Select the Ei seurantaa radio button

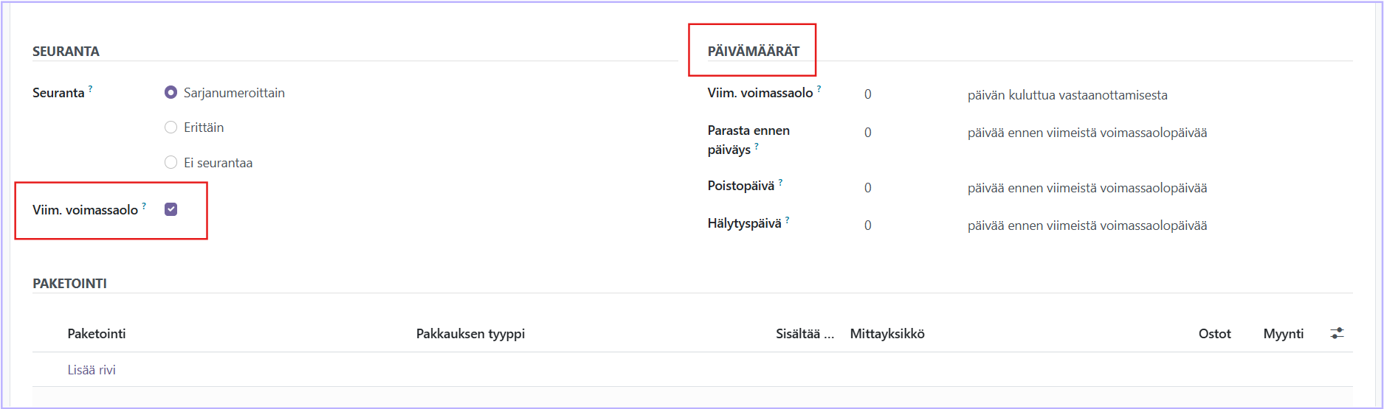pos(171,163)
